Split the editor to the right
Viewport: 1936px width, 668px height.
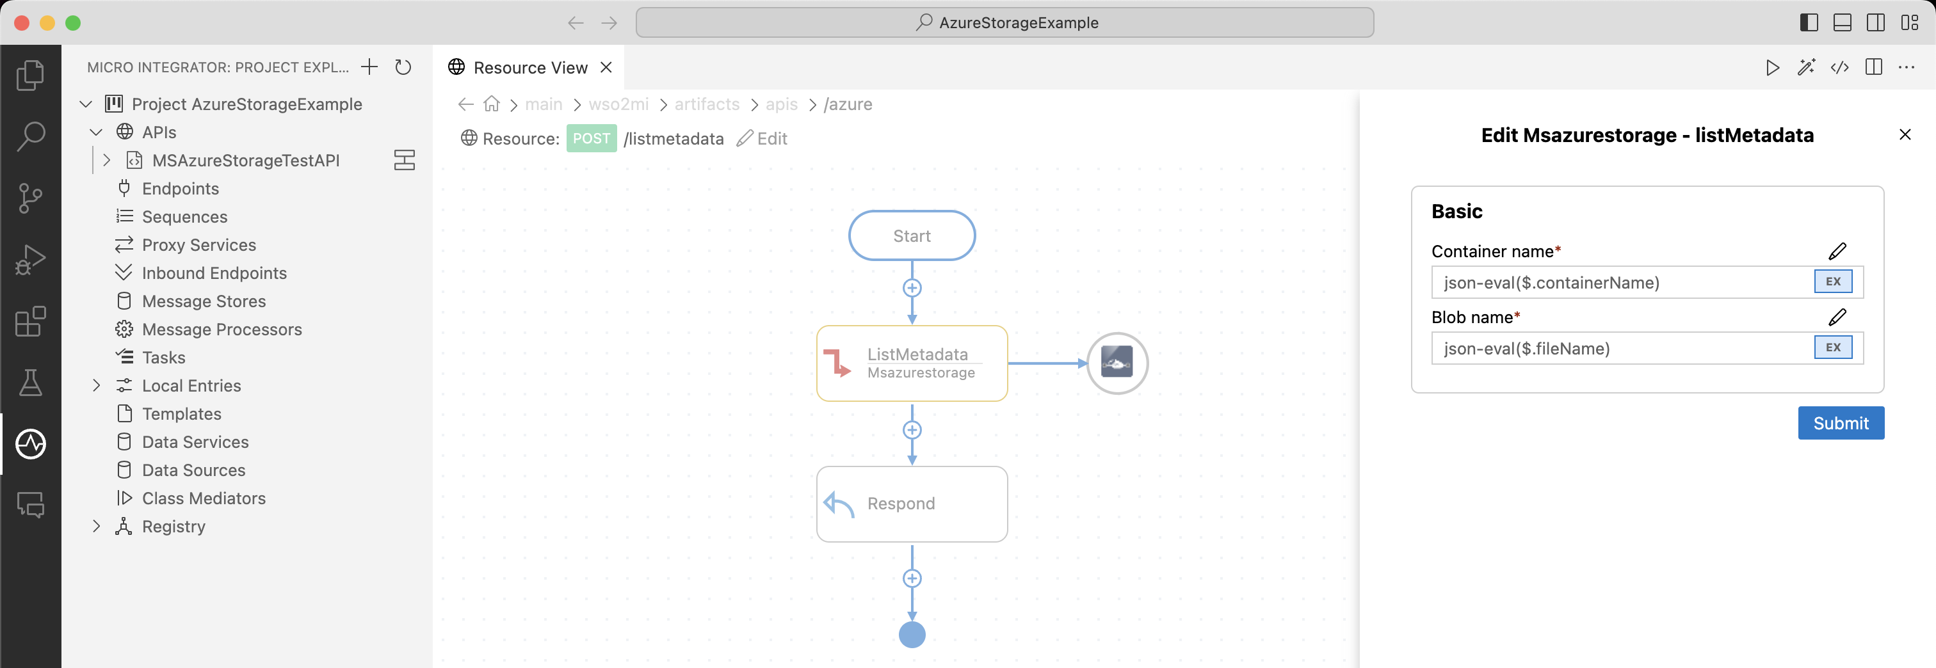pyautogui.click(x=1874, y=68)
